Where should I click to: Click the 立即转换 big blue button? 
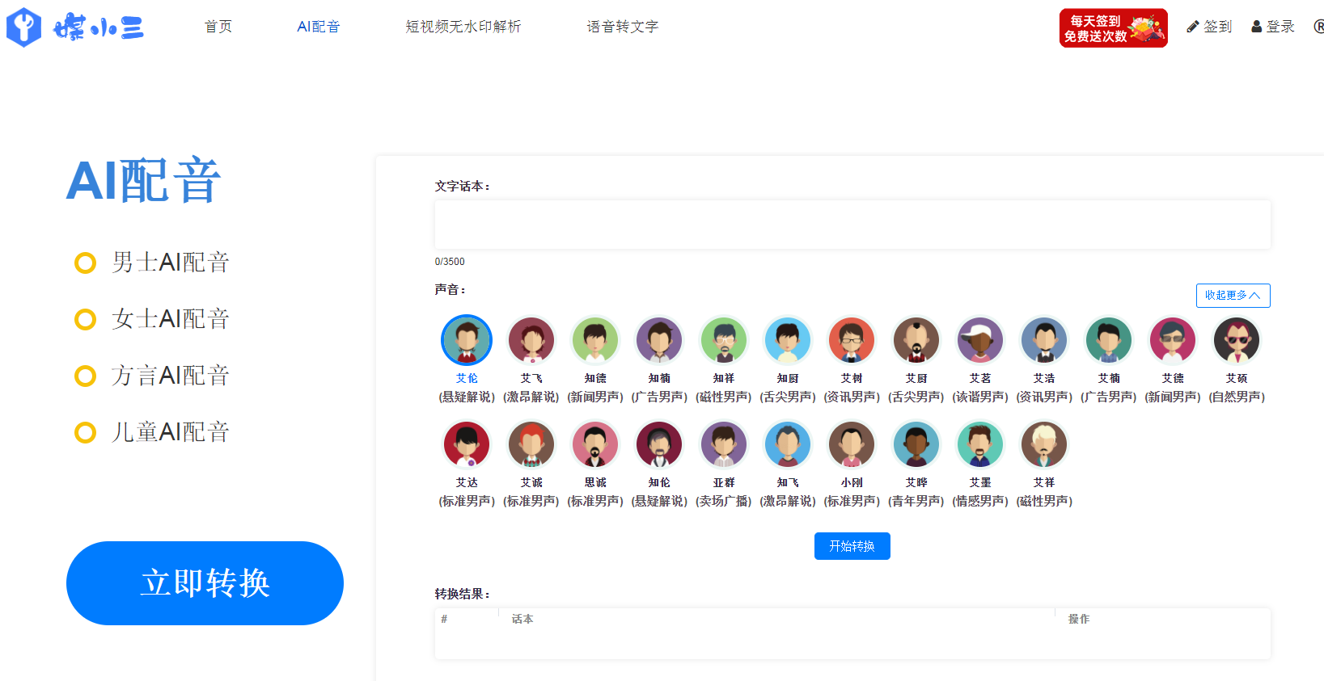(205, 583)
